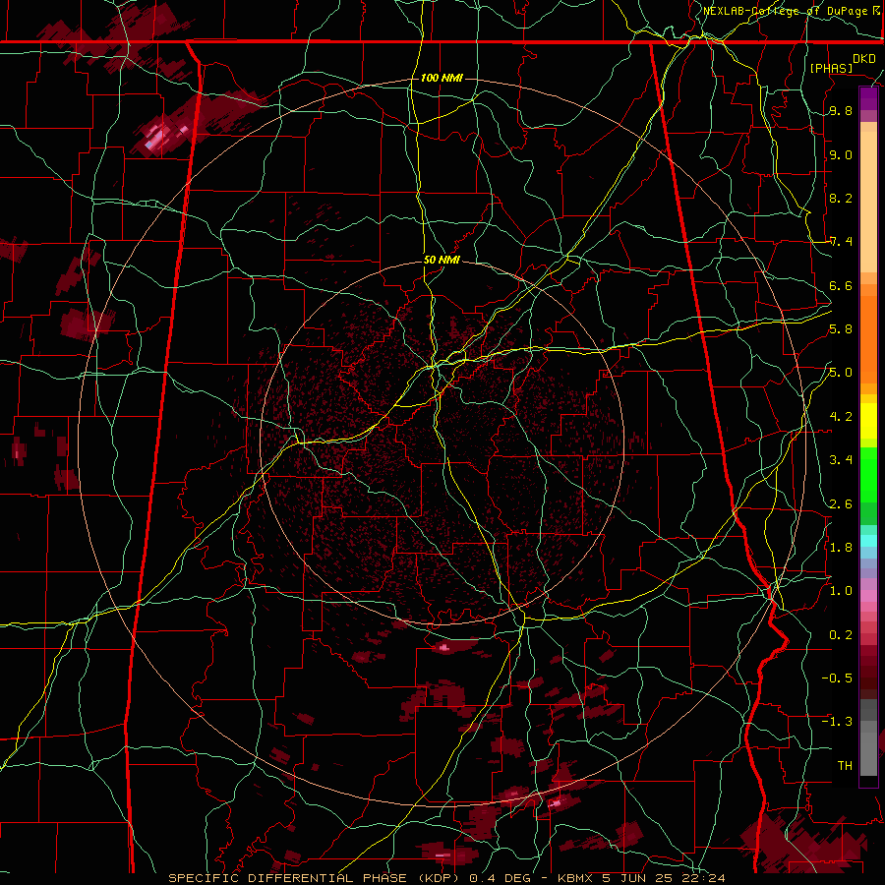Pick the pink segment of the color bar
This screenshot has width=885, height=885.
[868, 596]
